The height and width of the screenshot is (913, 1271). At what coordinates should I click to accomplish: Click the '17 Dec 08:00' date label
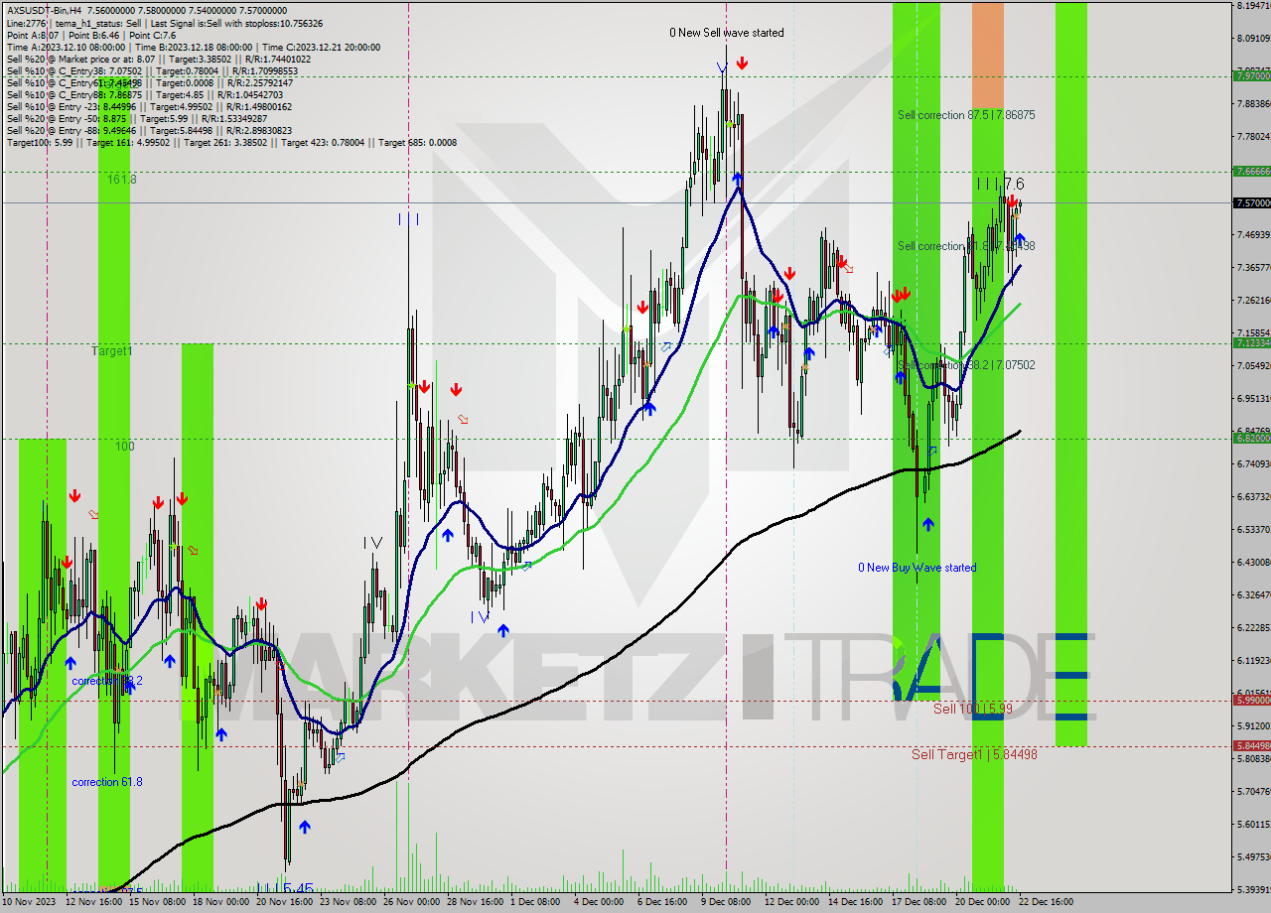(918, 902)
